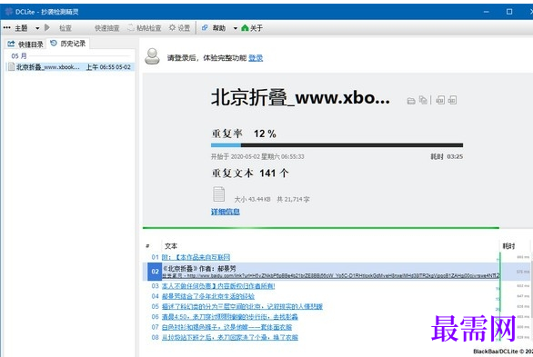Click the 重复率 progress bar
533x357 pixels.
(x=337, y=145)
